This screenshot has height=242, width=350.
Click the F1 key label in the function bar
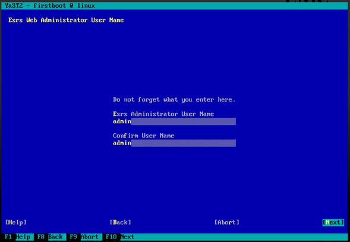[8, 237]
